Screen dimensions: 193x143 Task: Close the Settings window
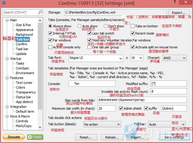(186, 2)
